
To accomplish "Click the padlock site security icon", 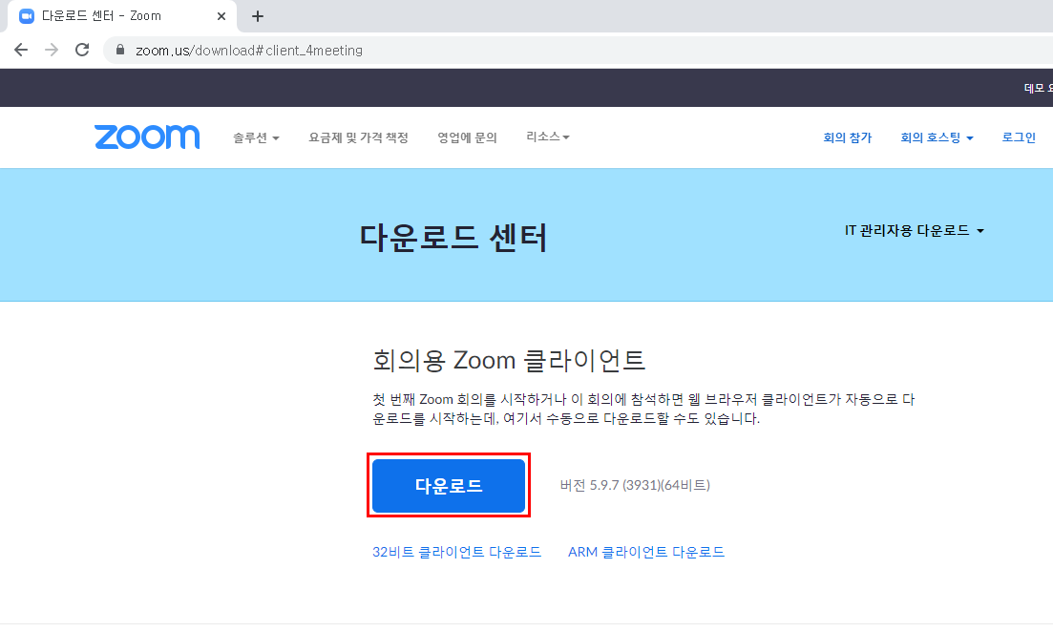I will pos(120,50).
